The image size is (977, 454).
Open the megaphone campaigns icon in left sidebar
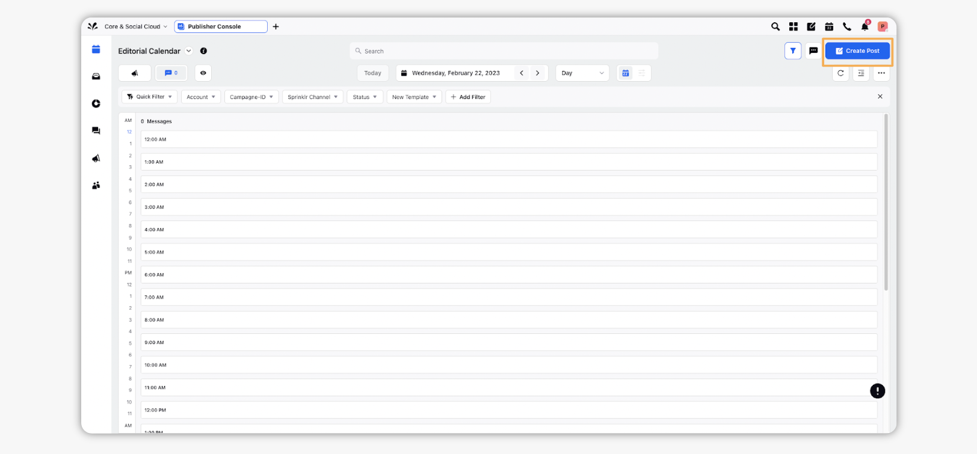coord(96,159)
